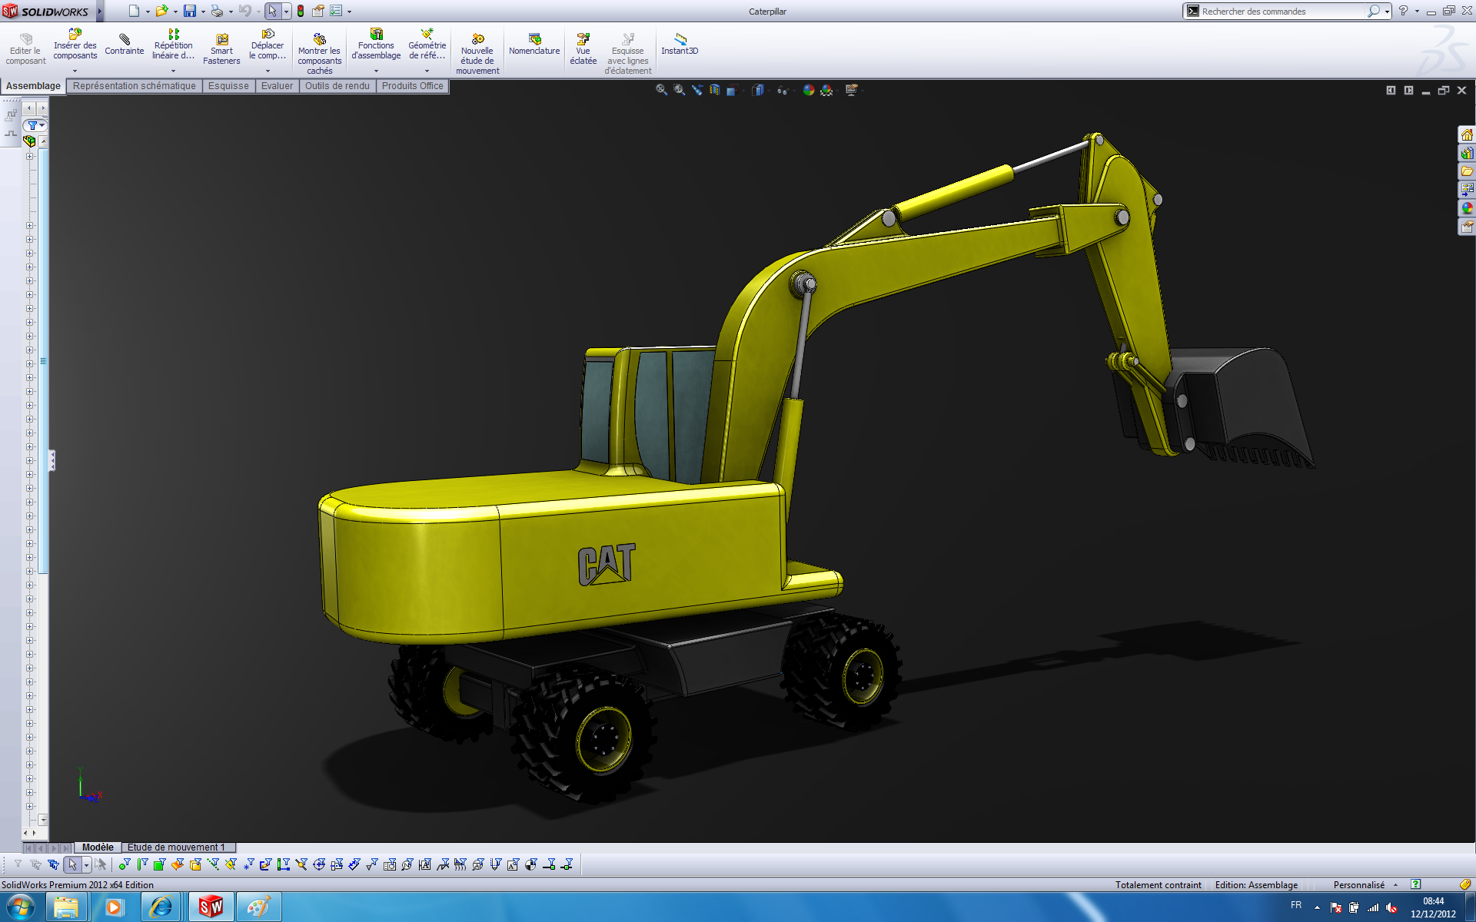Switch to Outils de rendu tab
This screenshot has width=1476, height=922.
pos(337,86)
